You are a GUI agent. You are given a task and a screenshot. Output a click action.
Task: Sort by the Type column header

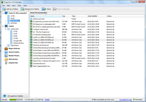79,16
